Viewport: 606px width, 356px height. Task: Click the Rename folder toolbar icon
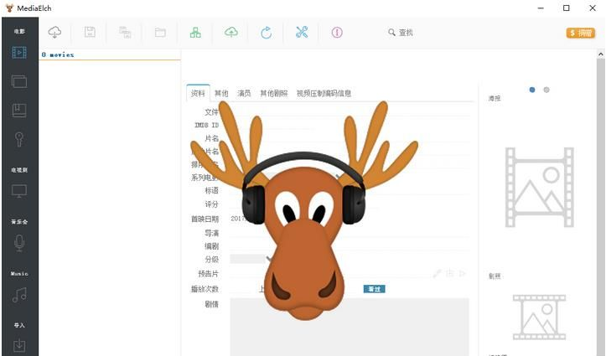tap(160, 33)
